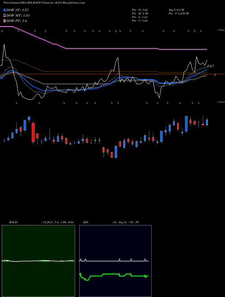
Task: Click the 'Pre L: 1.41' value
Action: click(140, 17)
